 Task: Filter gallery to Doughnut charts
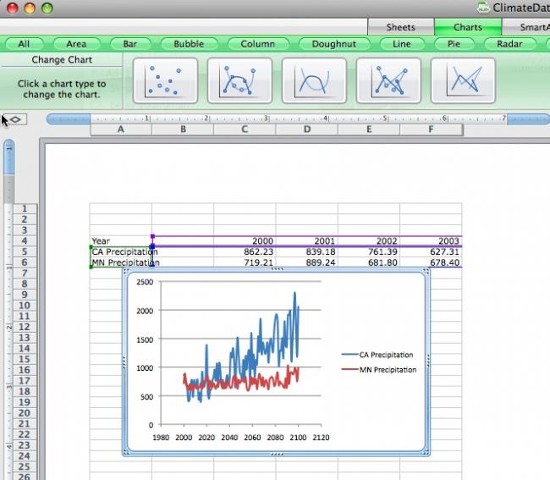click(x=333, y=44)
